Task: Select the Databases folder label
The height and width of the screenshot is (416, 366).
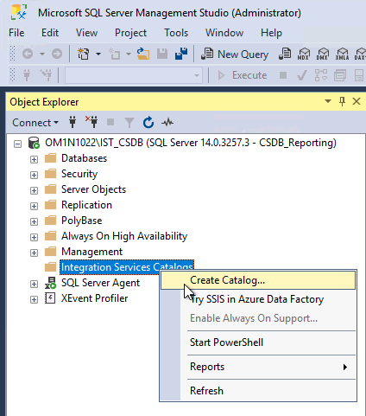Action: tap(84, 158)
